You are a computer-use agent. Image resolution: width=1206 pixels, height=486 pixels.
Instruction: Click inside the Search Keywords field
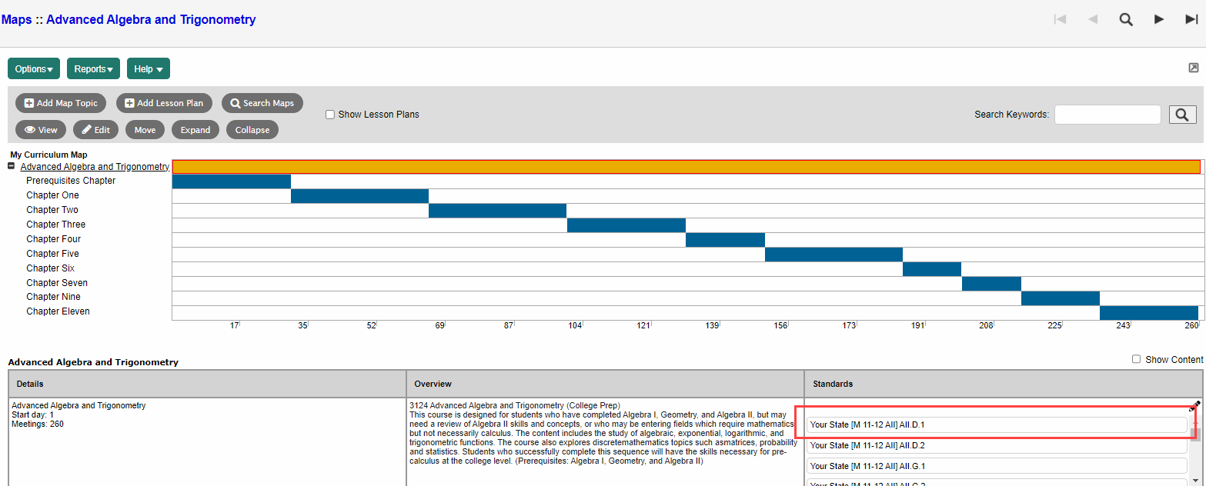point(1107,115)
